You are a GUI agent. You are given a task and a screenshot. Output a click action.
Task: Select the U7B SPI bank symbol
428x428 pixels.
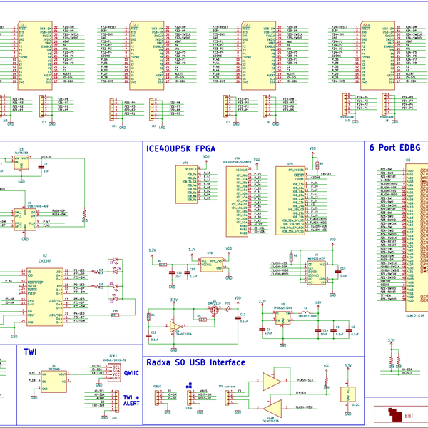pos(290,200)
